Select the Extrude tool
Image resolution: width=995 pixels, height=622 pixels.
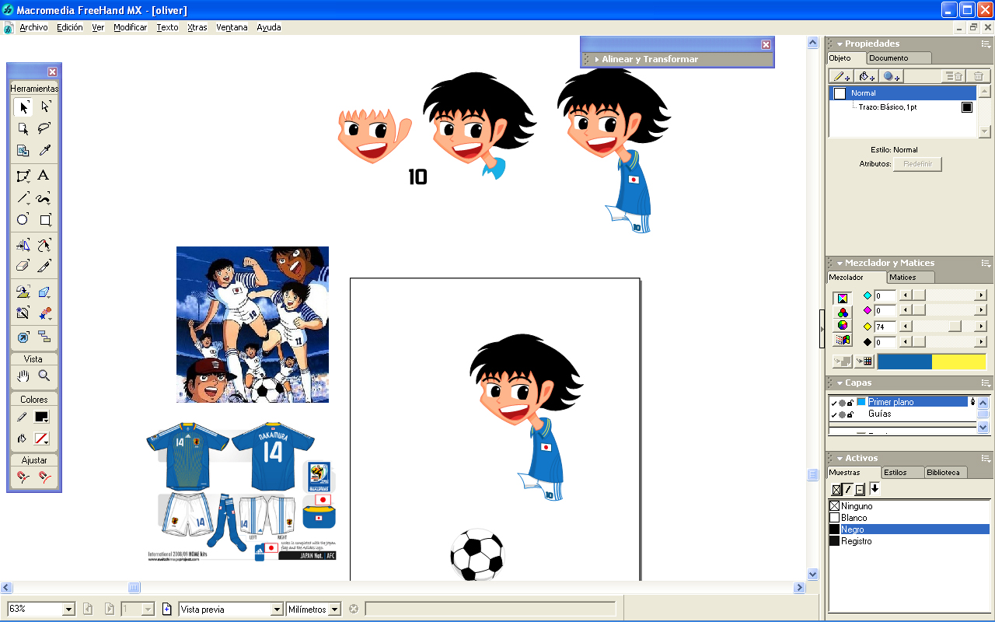[45, 292]
